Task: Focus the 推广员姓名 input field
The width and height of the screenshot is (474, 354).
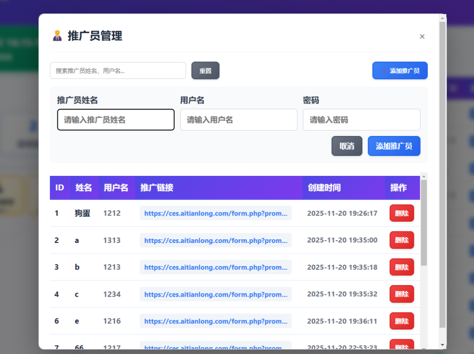Action: [x=116, y=120]
